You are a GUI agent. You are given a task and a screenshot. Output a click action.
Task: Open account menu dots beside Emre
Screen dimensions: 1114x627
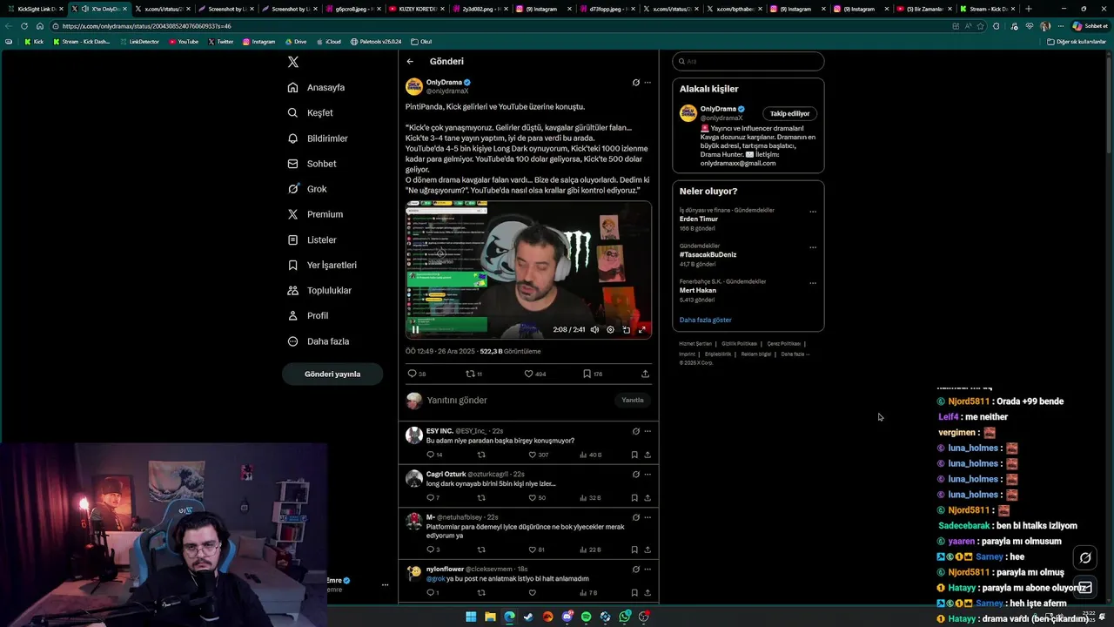pos(385,585)
